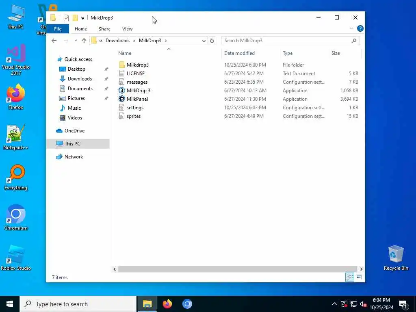This screenshot has height=312, width=416.
Task: Switch to the Large icons view layout
Action: (x=359, y=277)
